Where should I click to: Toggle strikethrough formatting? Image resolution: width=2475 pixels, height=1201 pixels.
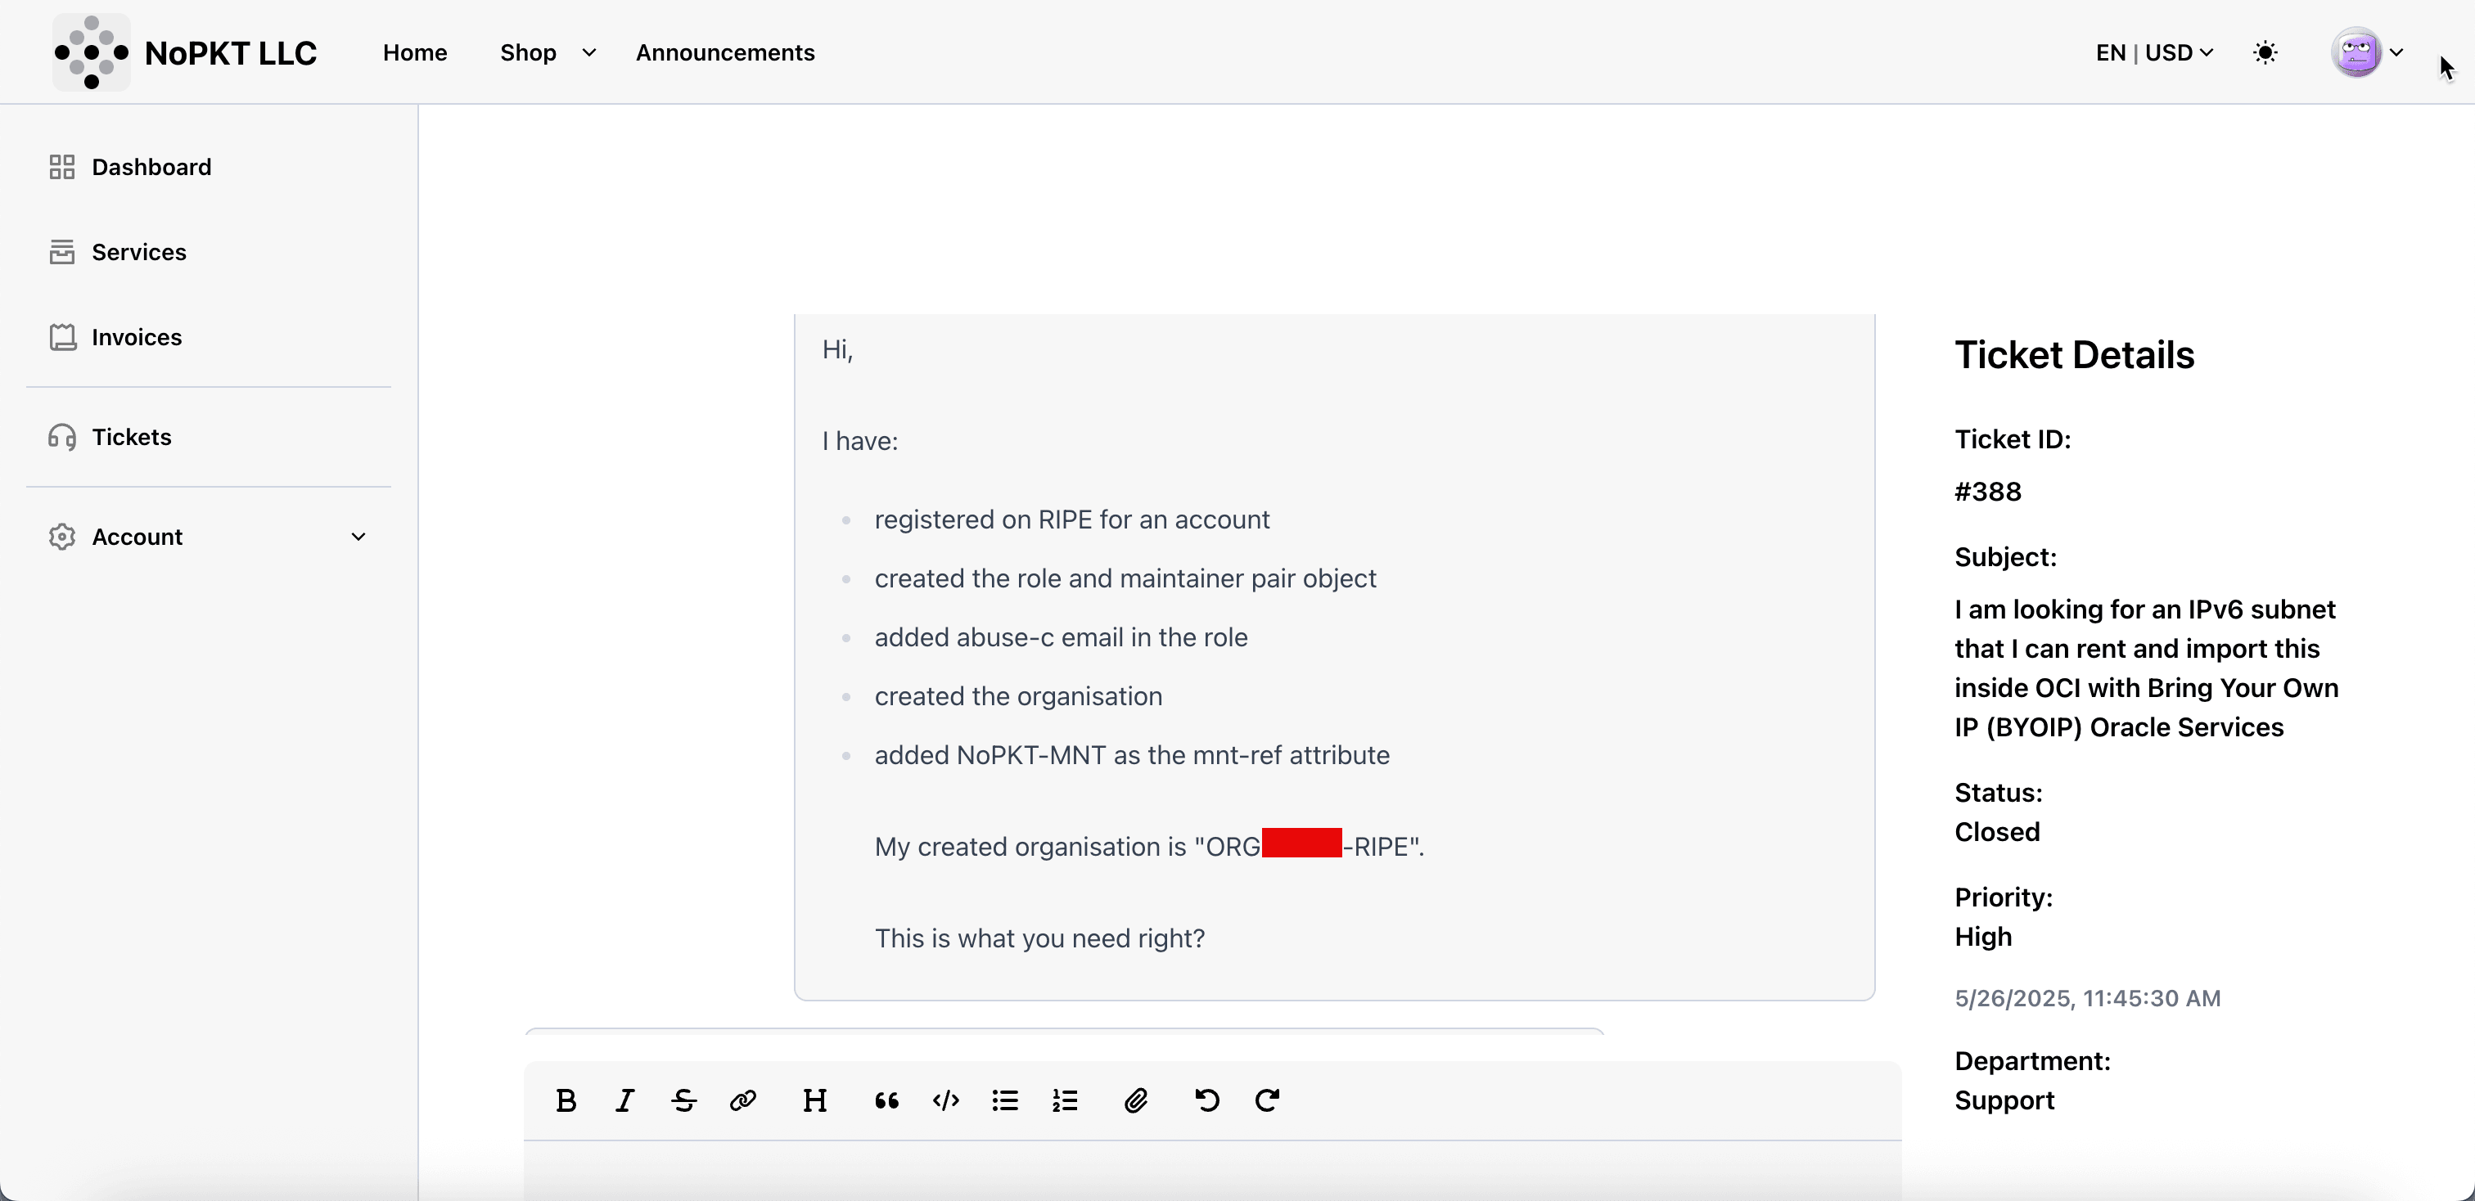click(x=684, y=1100)
